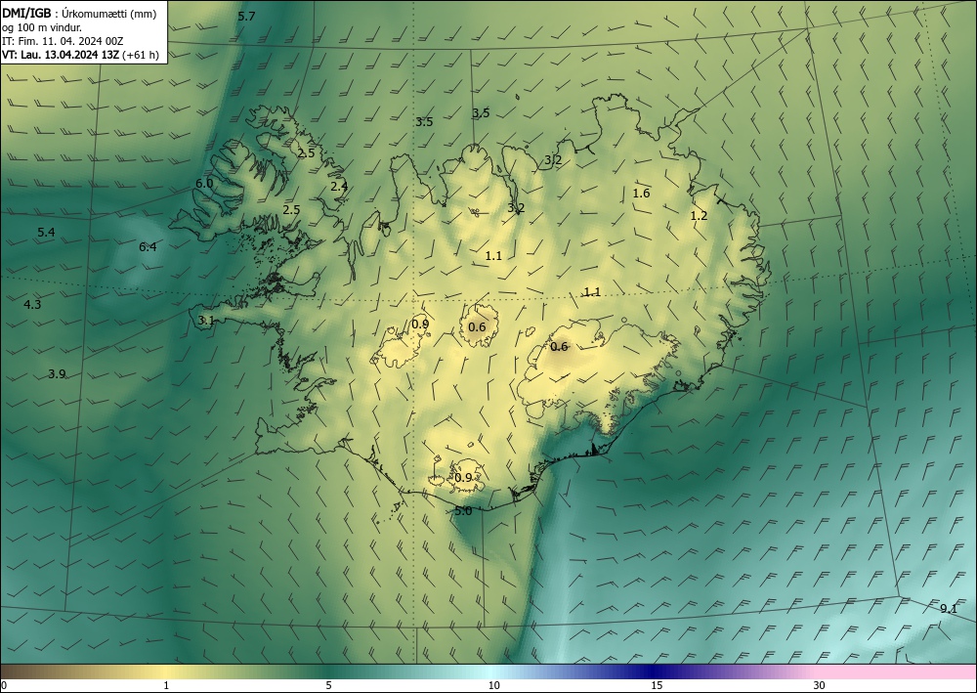Click the 'IT: Fim. 11. 04. 2024 00Z' line
Image resolution: width=977 pixels, height=693 pixels.
63,41
